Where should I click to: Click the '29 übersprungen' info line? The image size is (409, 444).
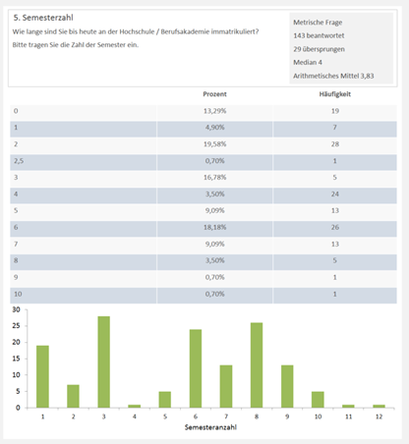[319, 49]
